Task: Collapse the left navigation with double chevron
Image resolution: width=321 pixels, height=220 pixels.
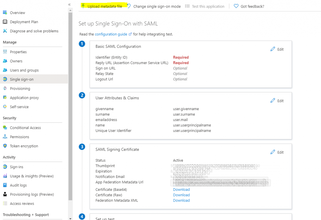Action: pos(69,4)
